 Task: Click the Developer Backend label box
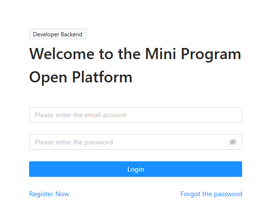pyautogui.click(x=58, y=34)
